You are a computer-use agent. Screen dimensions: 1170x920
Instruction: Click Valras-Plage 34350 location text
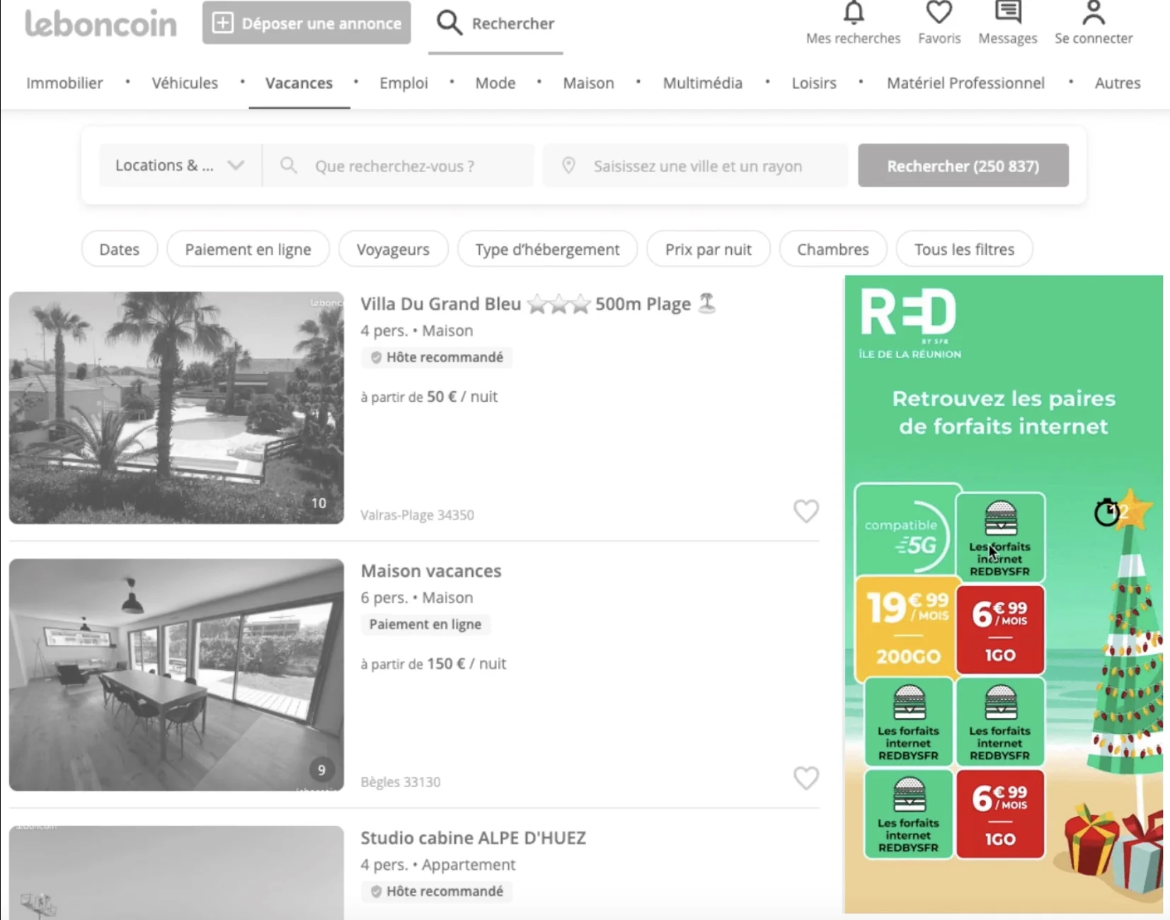[417, 515]
